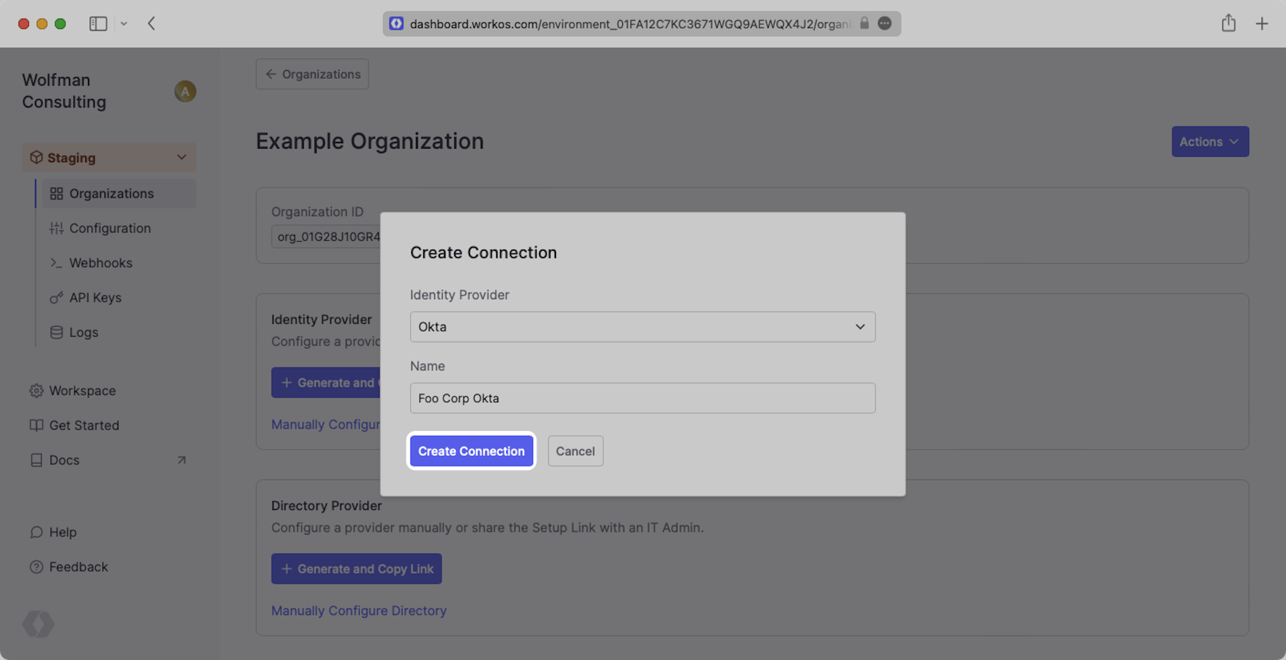Click the Manually Configure Directory link

coord(358,610)
